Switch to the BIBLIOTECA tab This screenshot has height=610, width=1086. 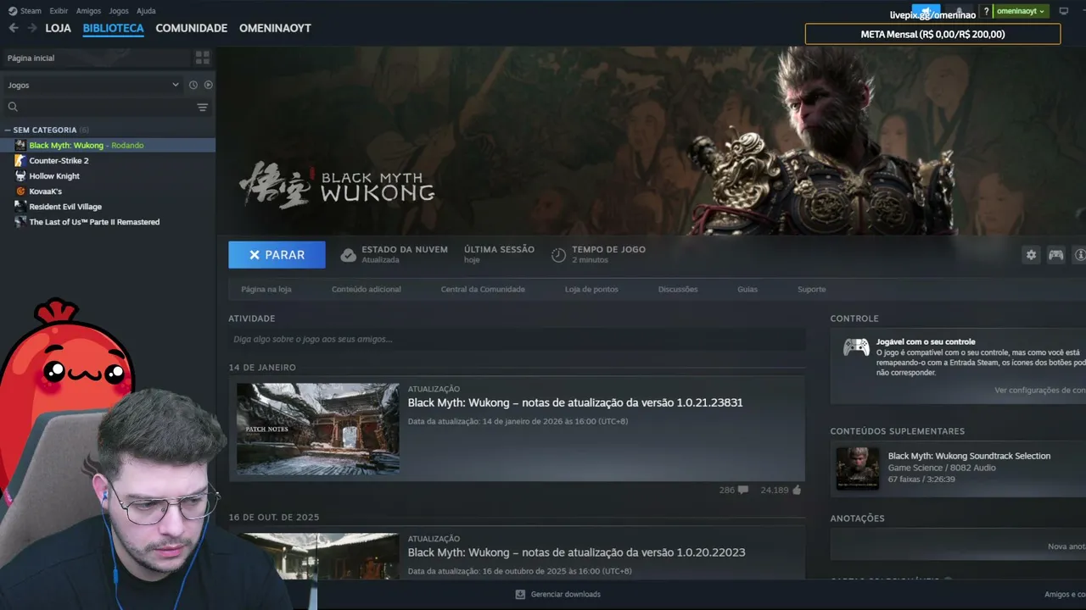click(113, 28)
